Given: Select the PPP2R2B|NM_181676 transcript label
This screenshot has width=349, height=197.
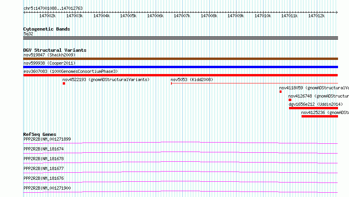Looking at the screenshot, I should 44,178.
